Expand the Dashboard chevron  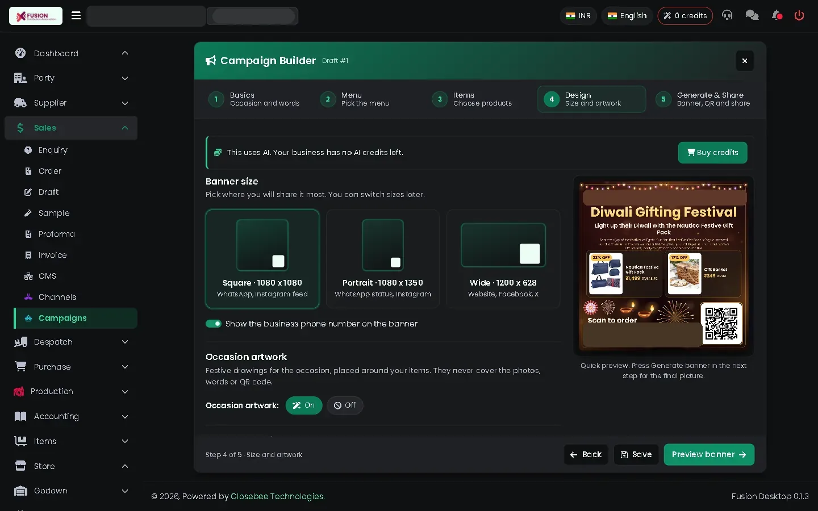(x=125, y=53)
